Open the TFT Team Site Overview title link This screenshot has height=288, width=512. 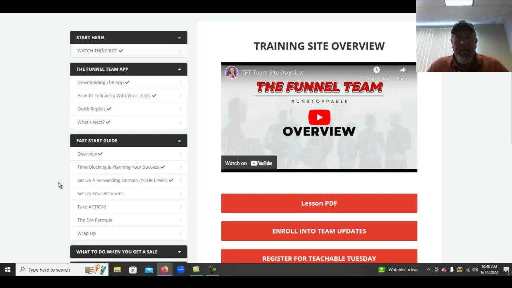272,72
